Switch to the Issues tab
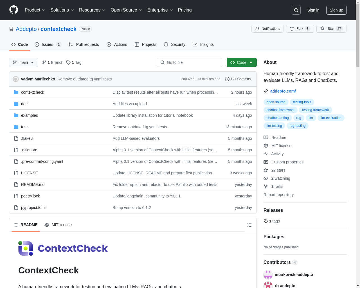The width and height of the screenshot is (360, 288). point(48,44)
